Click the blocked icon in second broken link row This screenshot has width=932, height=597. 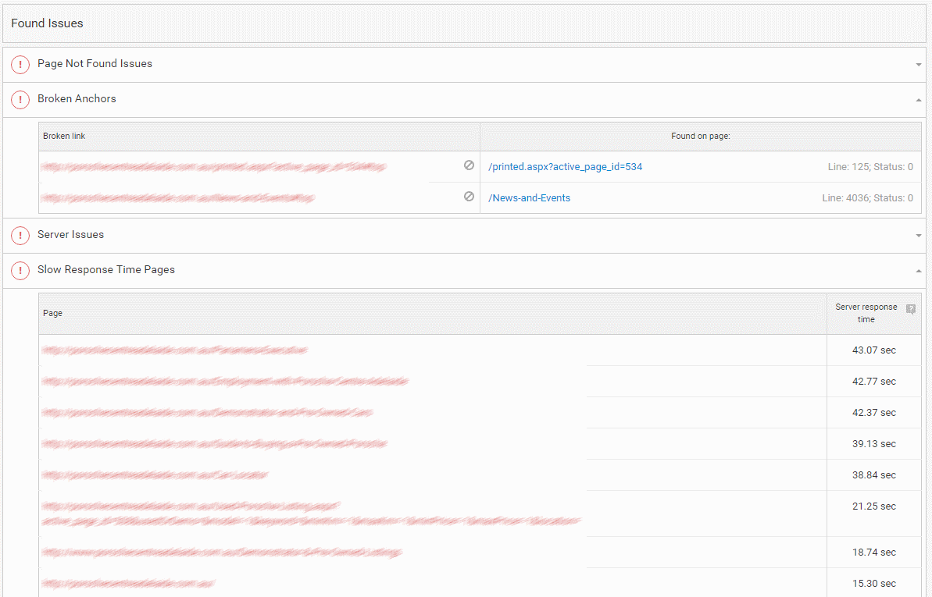pyautogui.click(x=469, y=197)
